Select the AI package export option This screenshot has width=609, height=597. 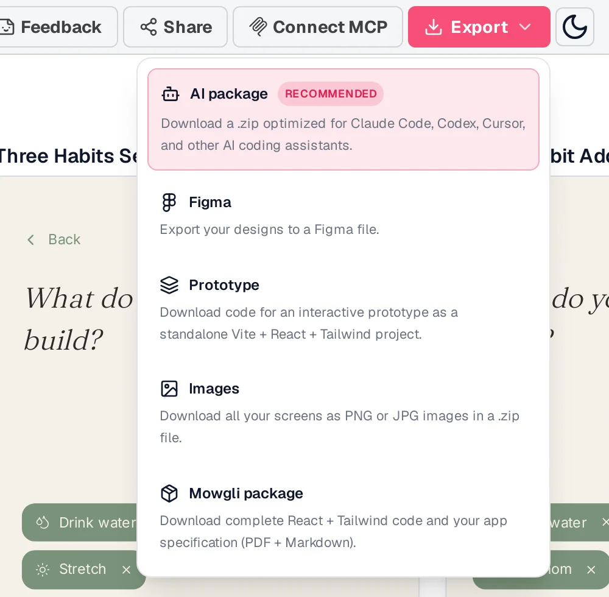click(343, 119)
